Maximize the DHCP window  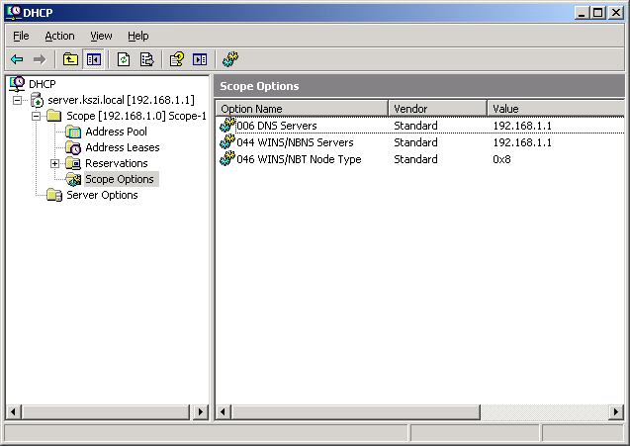tap(598, 13)
